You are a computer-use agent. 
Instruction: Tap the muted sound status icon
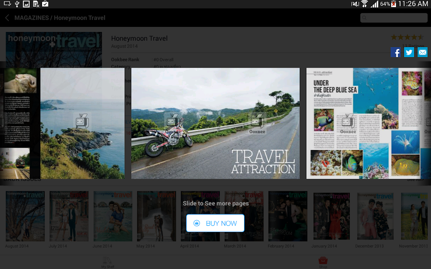point(355,4)
